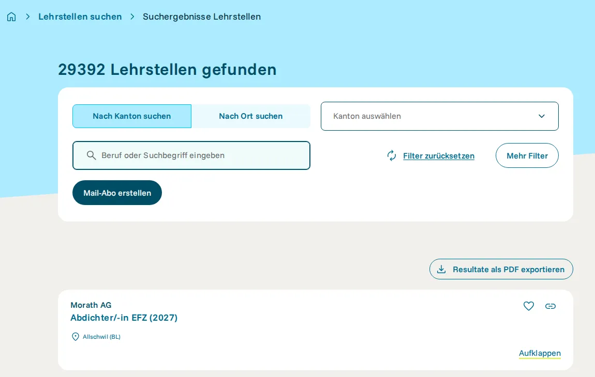Click the download icon in PDF export button
This screenshot has width=595, height=377.
coord(441,269)
